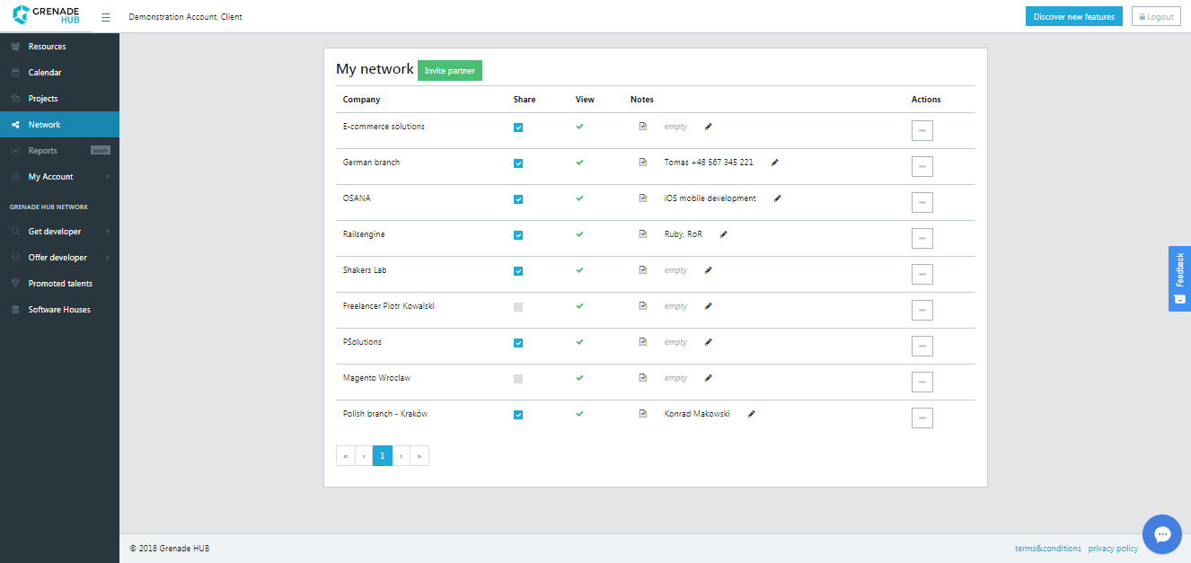This screenshot has height=563, width=1191.
Task: Open actions menu for Polish branch - Kraków
Action: [x=922, y=418]
